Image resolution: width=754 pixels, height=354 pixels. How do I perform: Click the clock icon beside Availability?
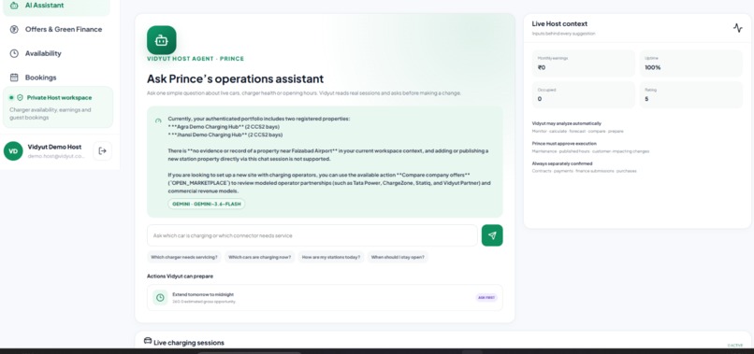click(14, 53)
